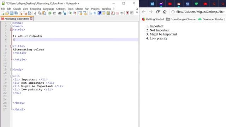Image resolution: width=226 pixels, height=127 pixels.
Task: Click the Stop macro recording icon
Action: [132, 13]
